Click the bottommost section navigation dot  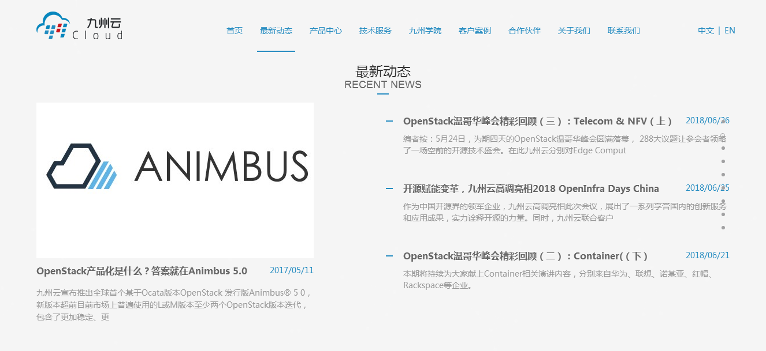723,228
